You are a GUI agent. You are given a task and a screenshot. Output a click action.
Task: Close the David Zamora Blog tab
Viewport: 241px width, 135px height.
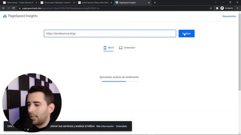coord(111,3)
